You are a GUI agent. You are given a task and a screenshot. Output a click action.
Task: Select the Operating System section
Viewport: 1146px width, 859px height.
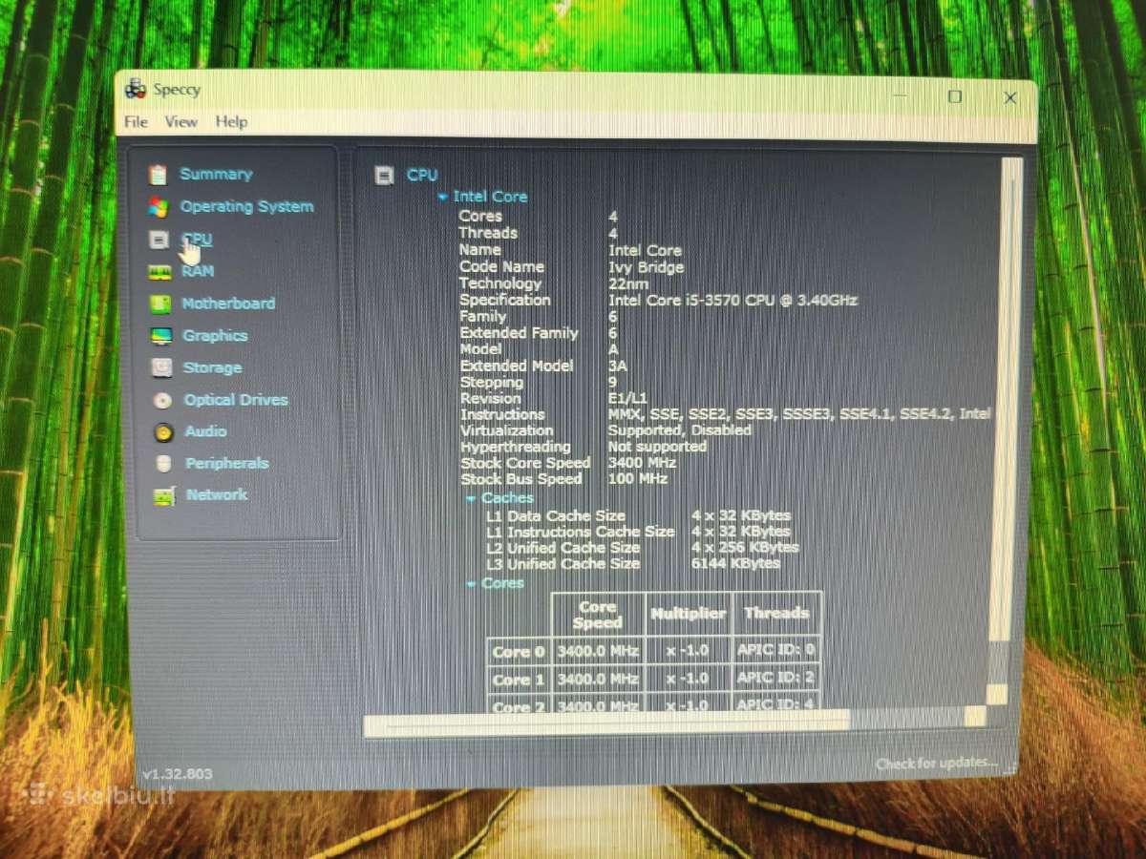[246, 206]
